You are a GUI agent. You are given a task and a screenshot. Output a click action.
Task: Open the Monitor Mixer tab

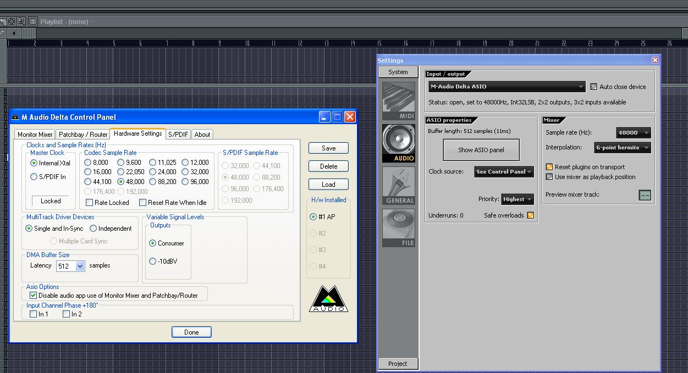point(35,135)
